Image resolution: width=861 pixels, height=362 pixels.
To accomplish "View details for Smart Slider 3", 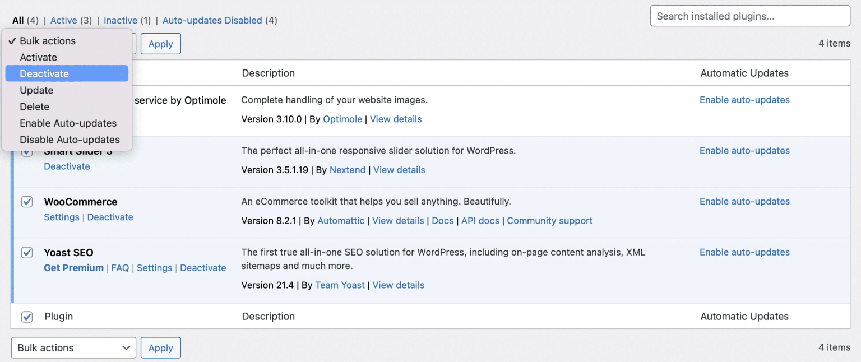I will pyautogui.click(x=399, y=170).
